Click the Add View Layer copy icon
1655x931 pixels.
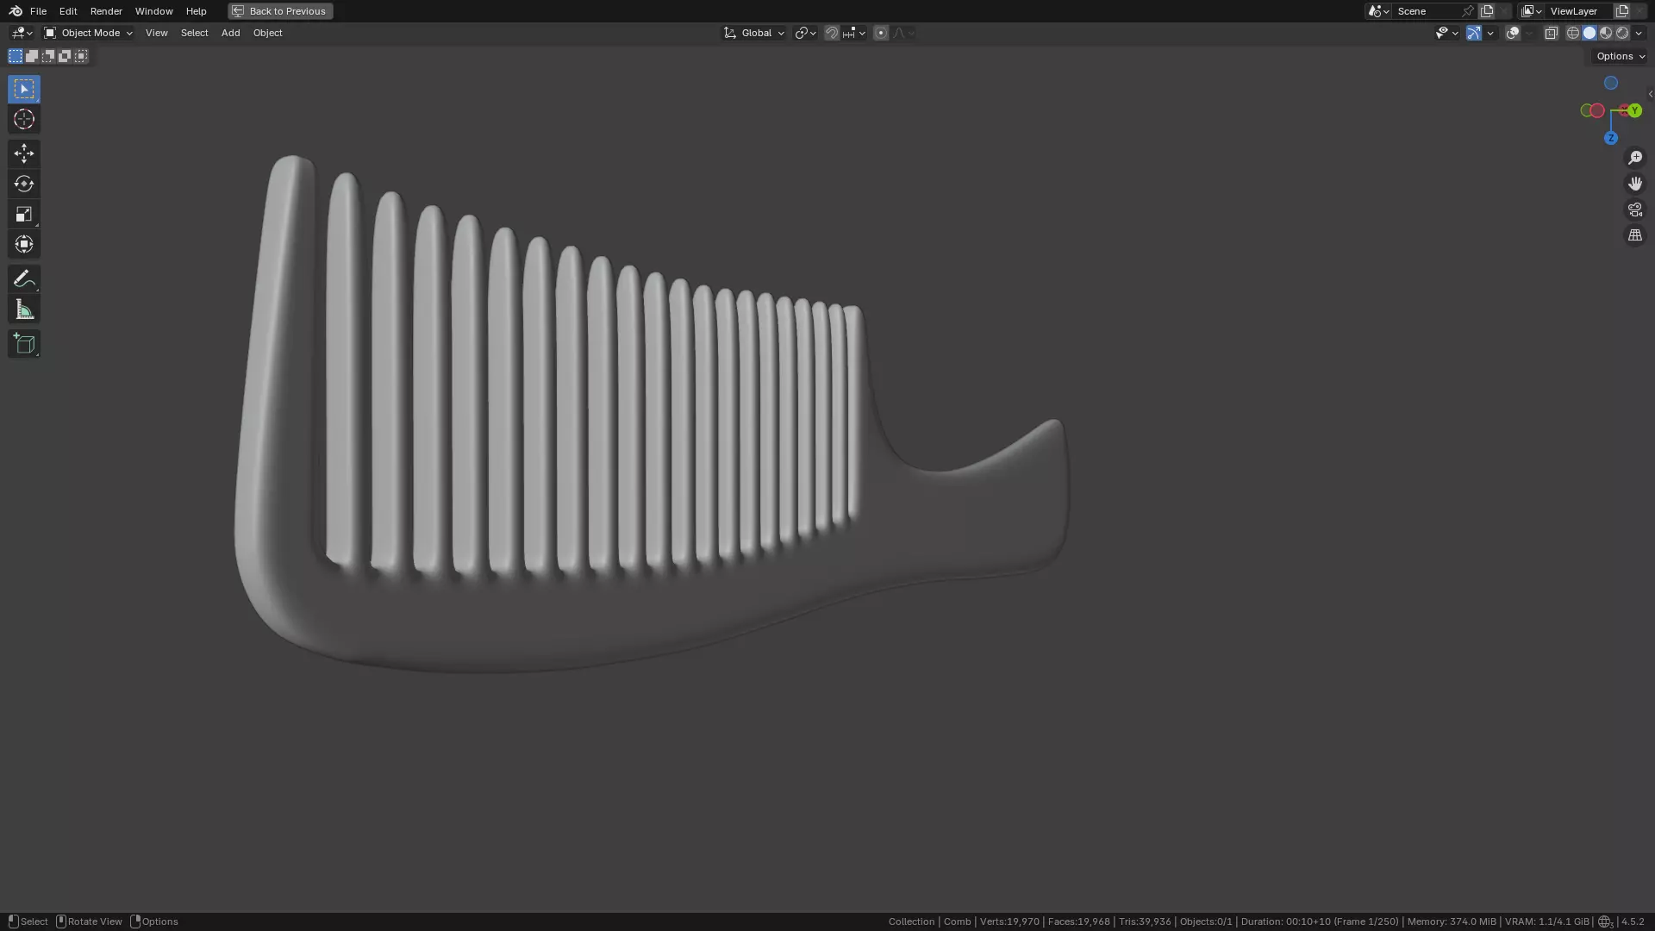(x=1622, y=11)
